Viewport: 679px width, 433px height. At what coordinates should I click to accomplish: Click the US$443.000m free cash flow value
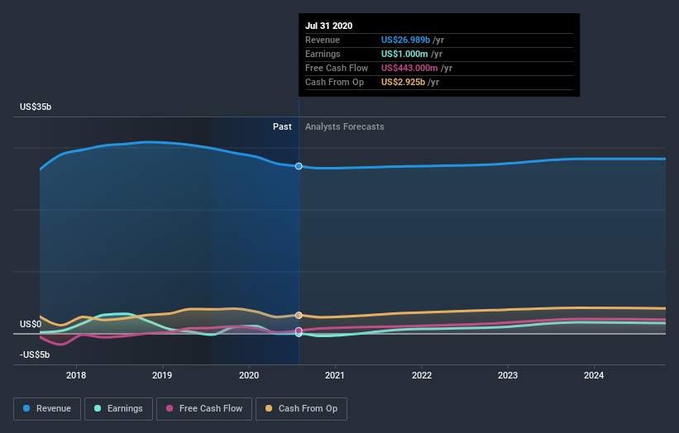click(x=409, y=68)
